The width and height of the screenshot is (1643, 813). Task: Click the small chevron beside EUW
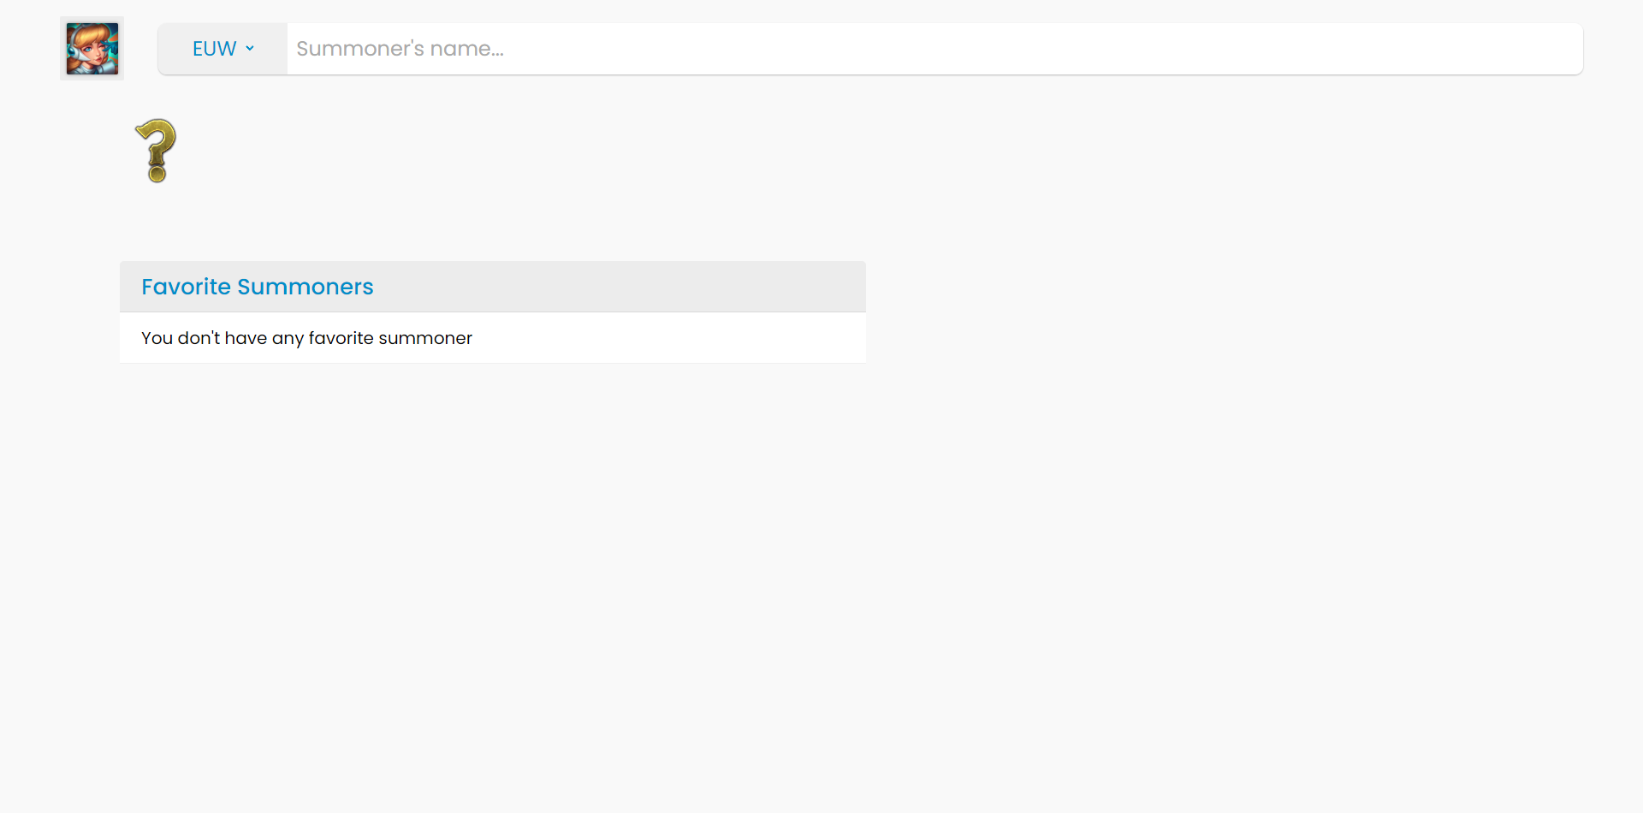(250, 49)
